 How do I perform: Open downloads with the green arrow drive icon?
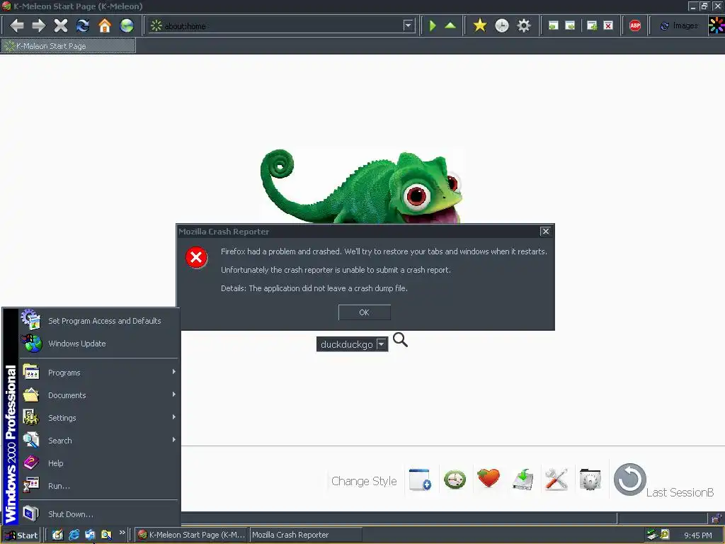point(523,480)
